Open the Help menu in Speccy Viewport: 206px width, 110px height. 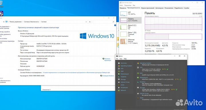[125, 59]
